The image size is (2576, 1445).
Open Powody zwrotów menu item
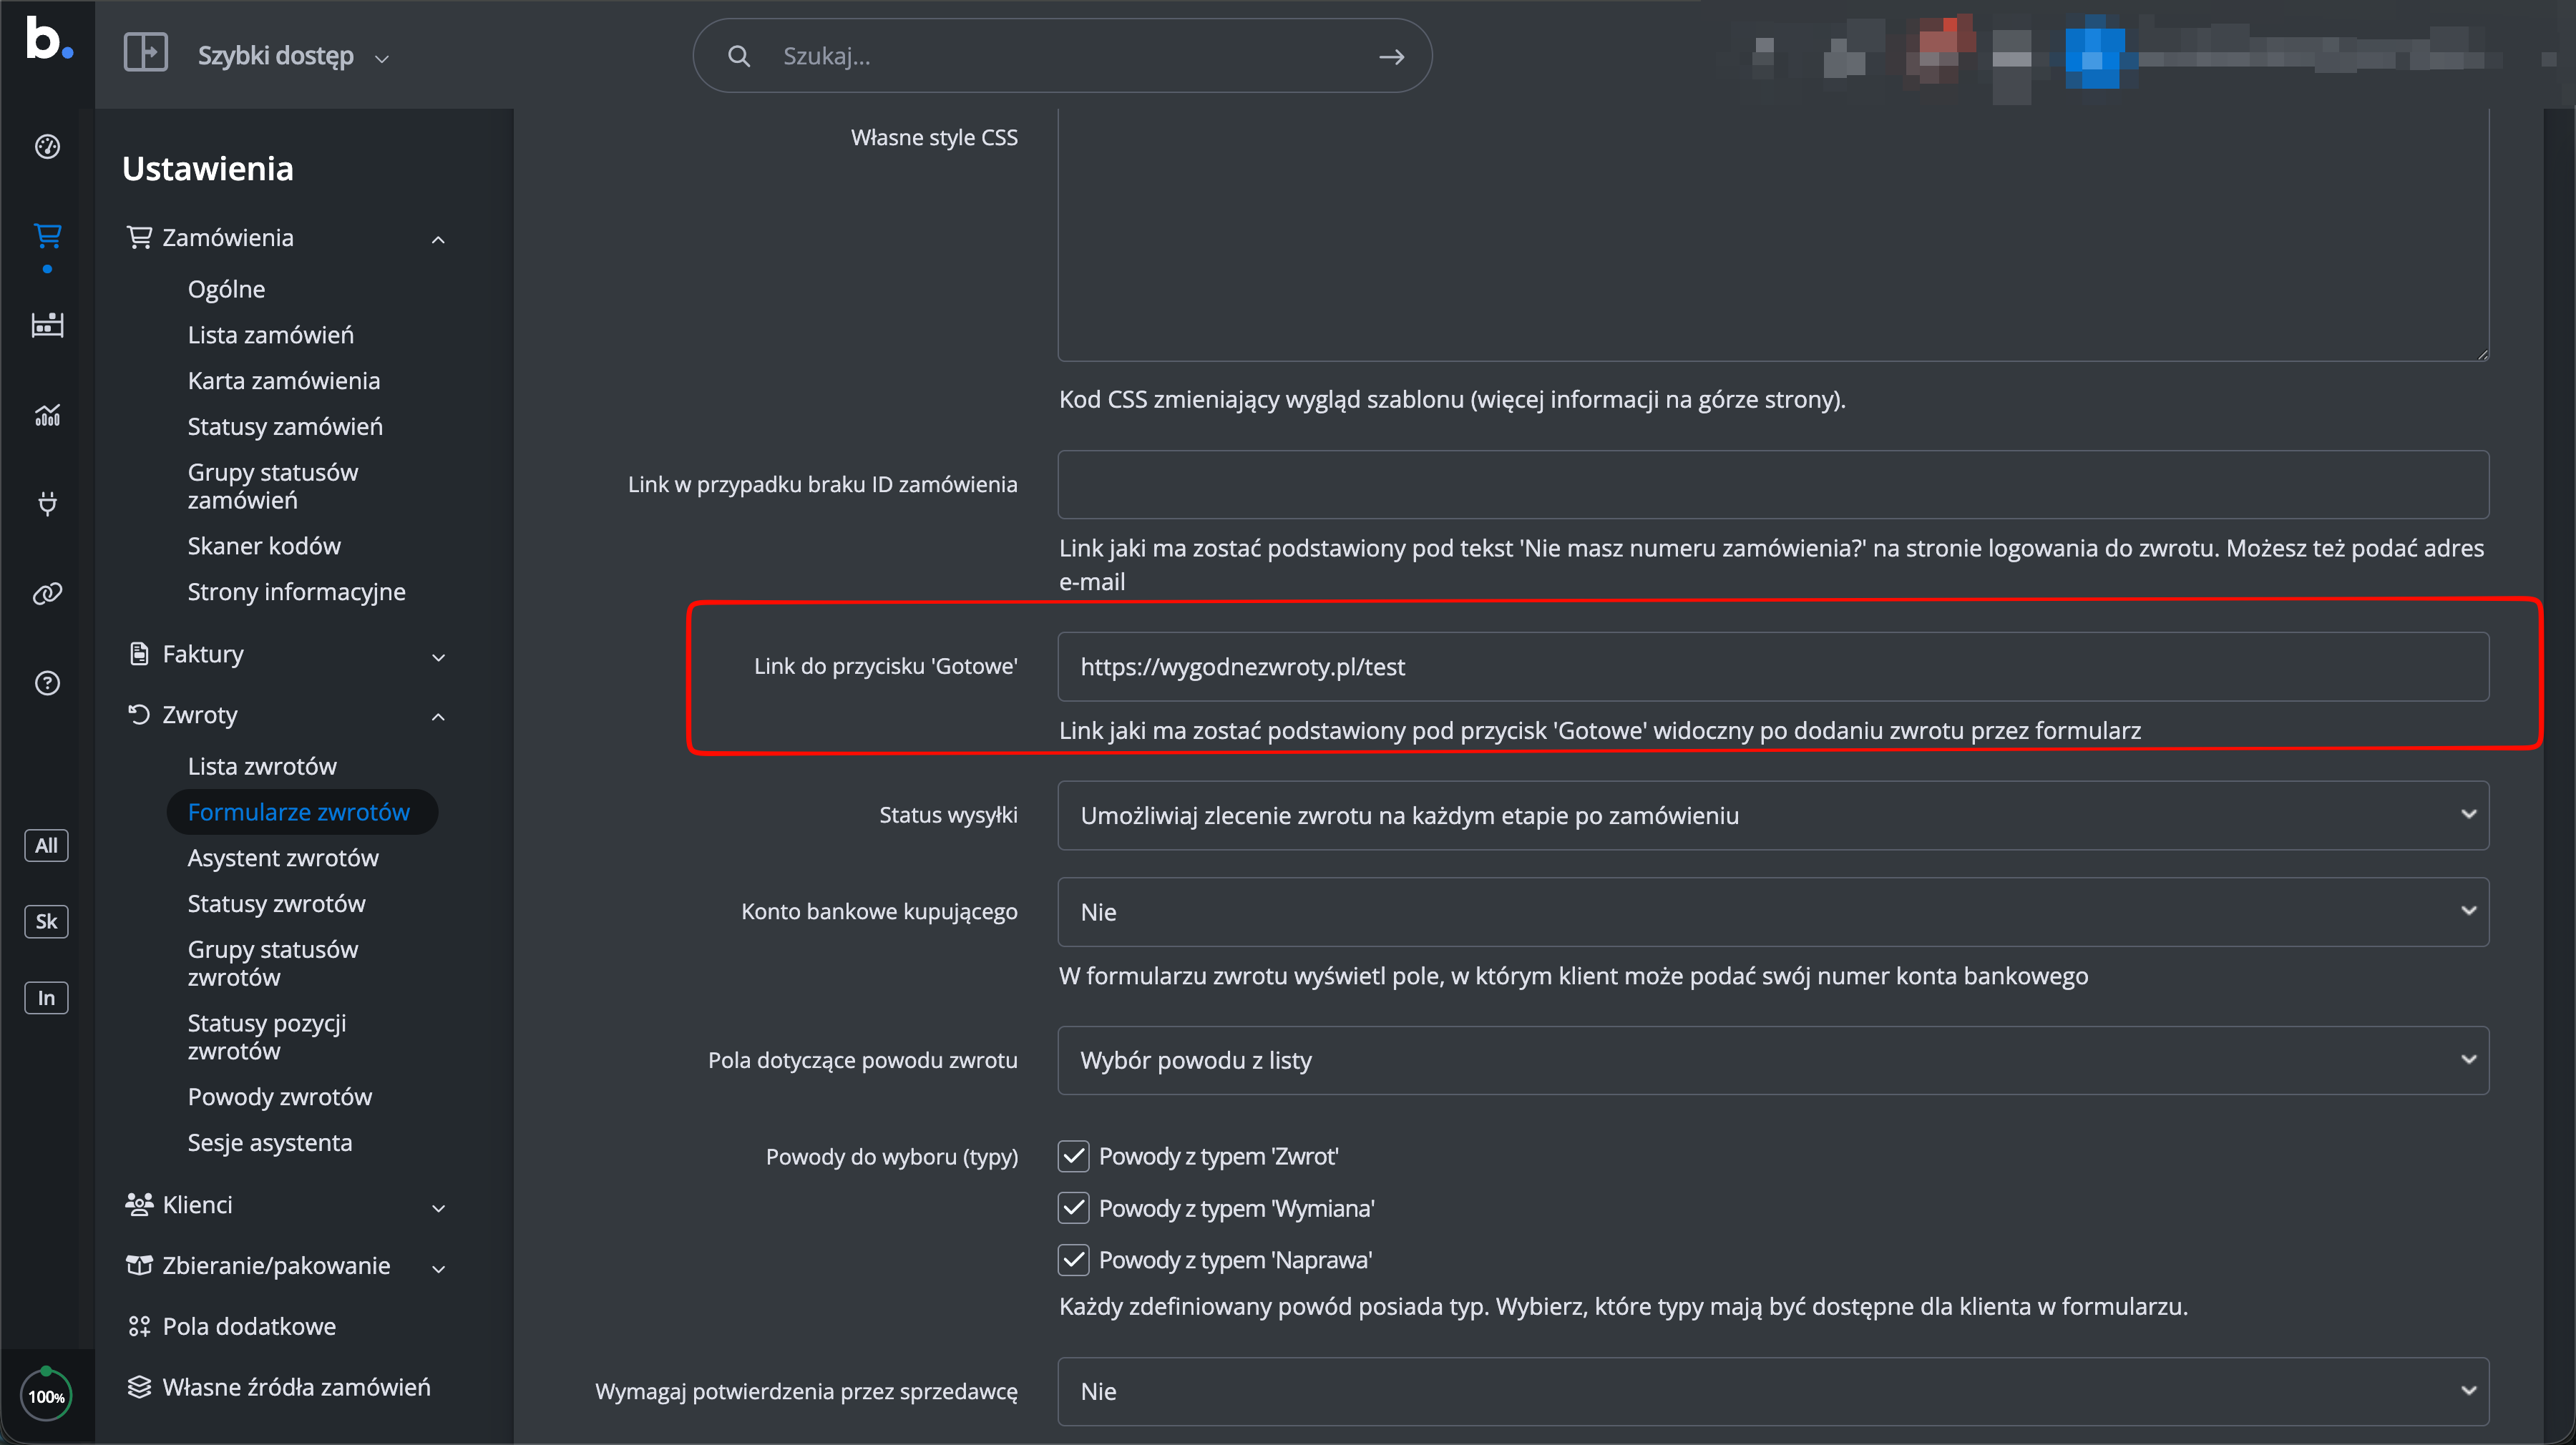(280, 1097)
